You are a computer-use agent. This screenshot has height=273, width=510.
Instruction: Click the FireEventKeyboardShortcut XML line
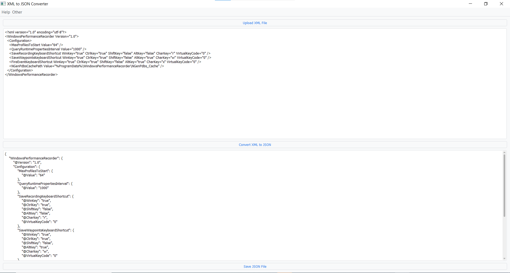[105, 62]
